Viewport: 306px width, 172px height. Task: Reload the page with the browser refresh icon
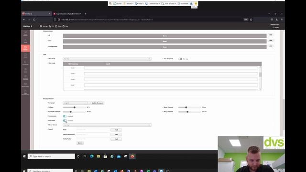point(34,20)
